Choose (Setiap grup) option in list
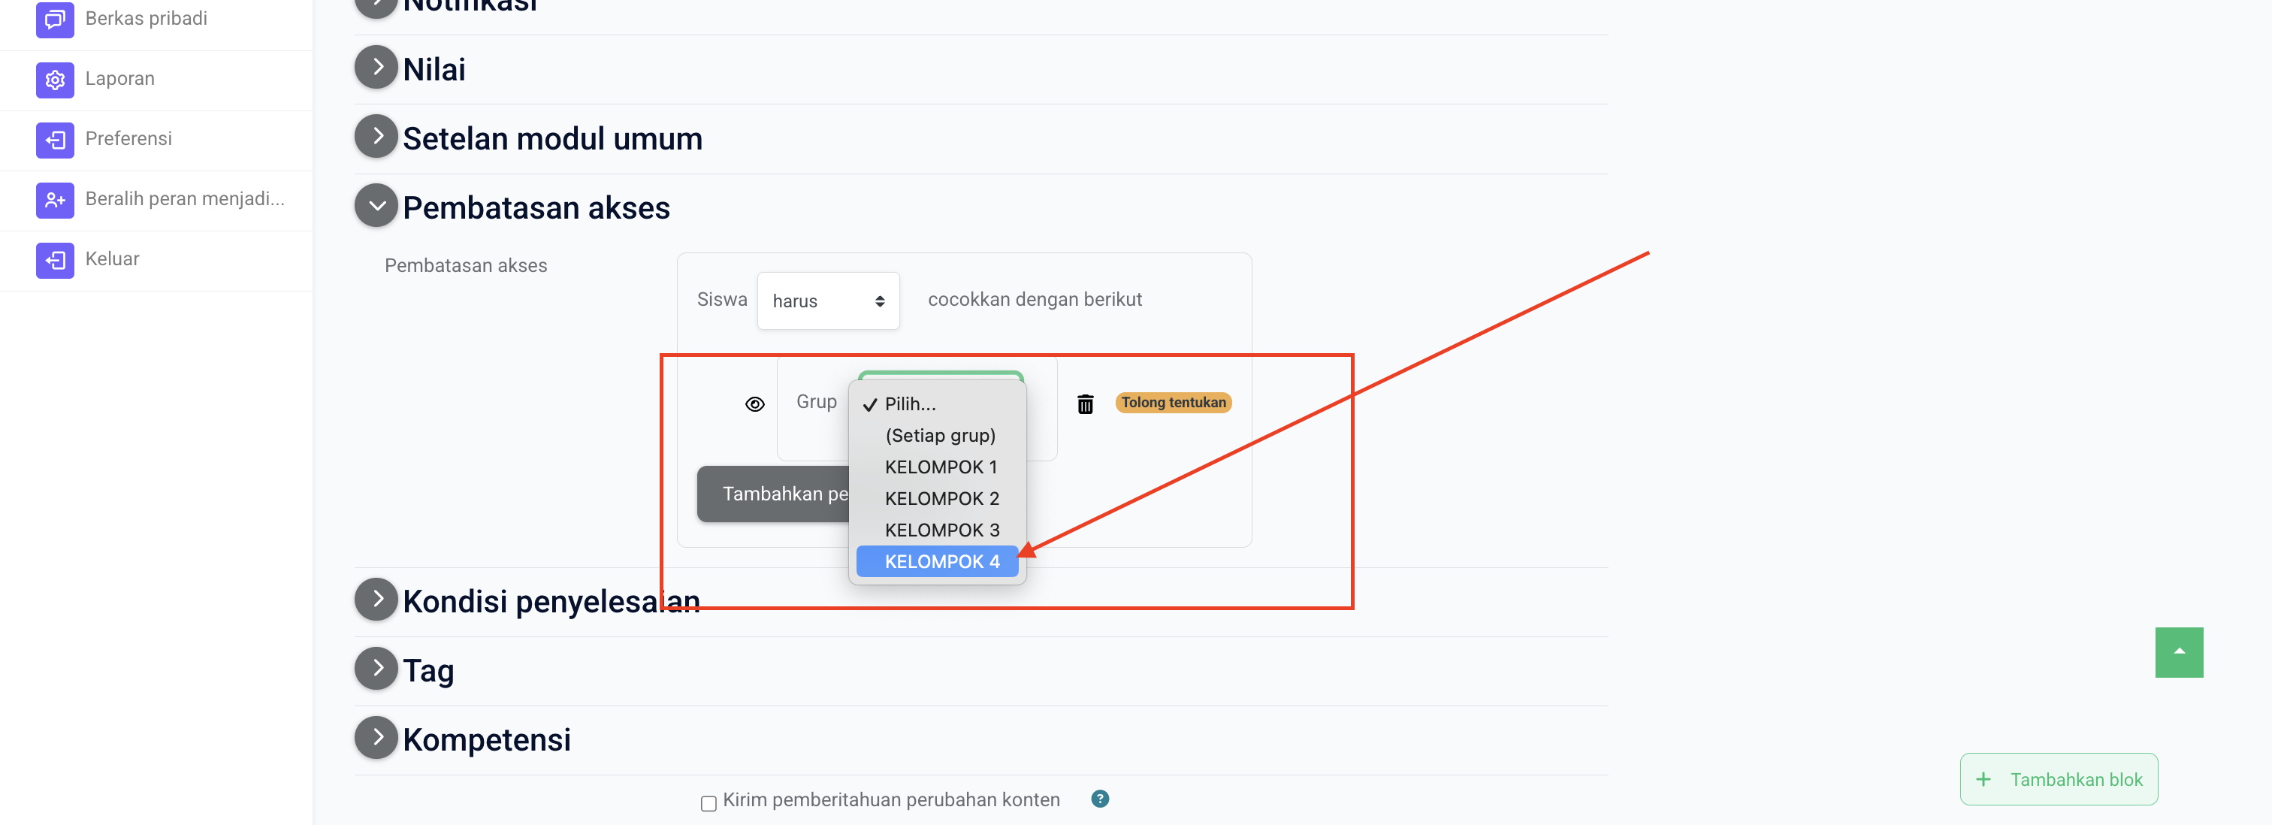 939,436
